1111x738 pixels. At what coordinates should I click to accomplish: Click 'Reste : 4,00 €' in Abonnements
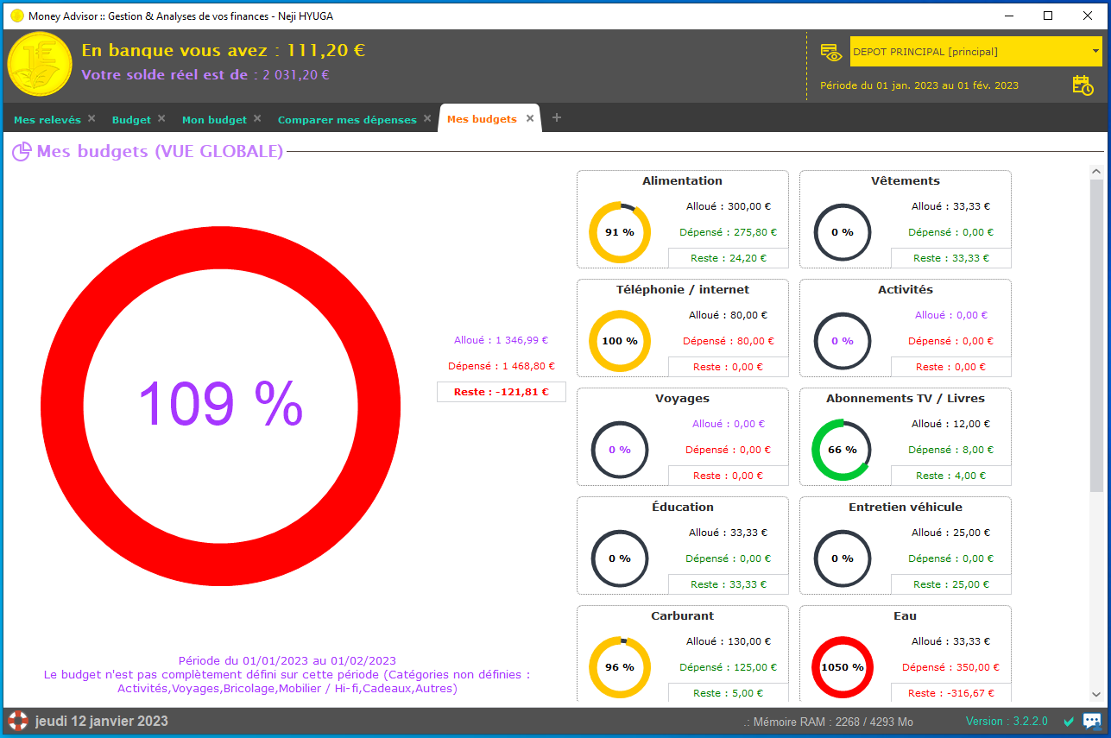point(950,476)
